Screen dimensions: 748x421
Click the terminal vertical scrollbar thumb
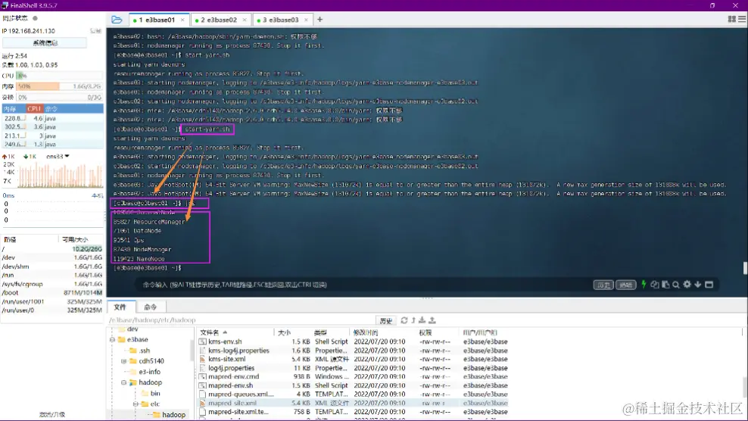(x=745, y=268)
